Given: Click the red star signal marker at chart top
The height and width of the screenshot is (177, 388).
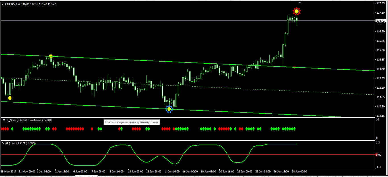Looking at the screenshot, I should 297,11.
